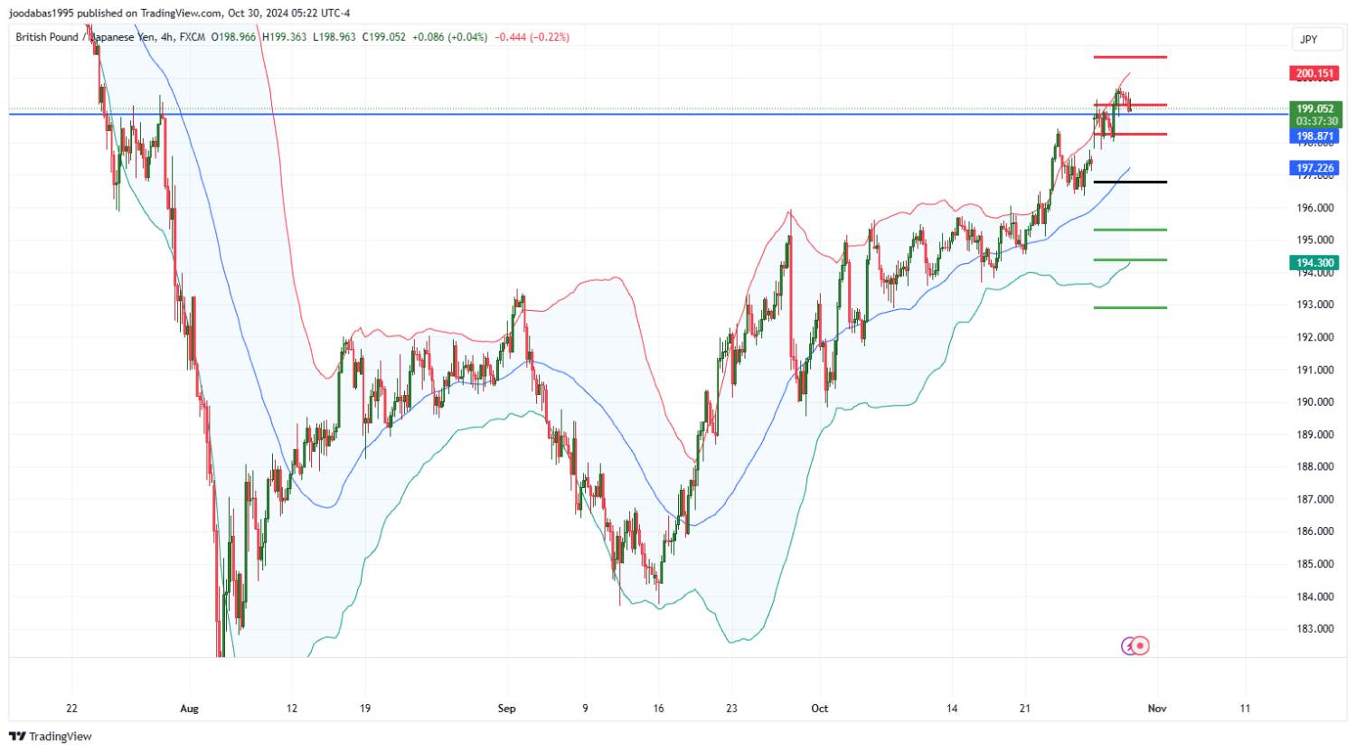1356x752 pixels.
Task: Open the TradingView logo link
Action: click(51, 737)
